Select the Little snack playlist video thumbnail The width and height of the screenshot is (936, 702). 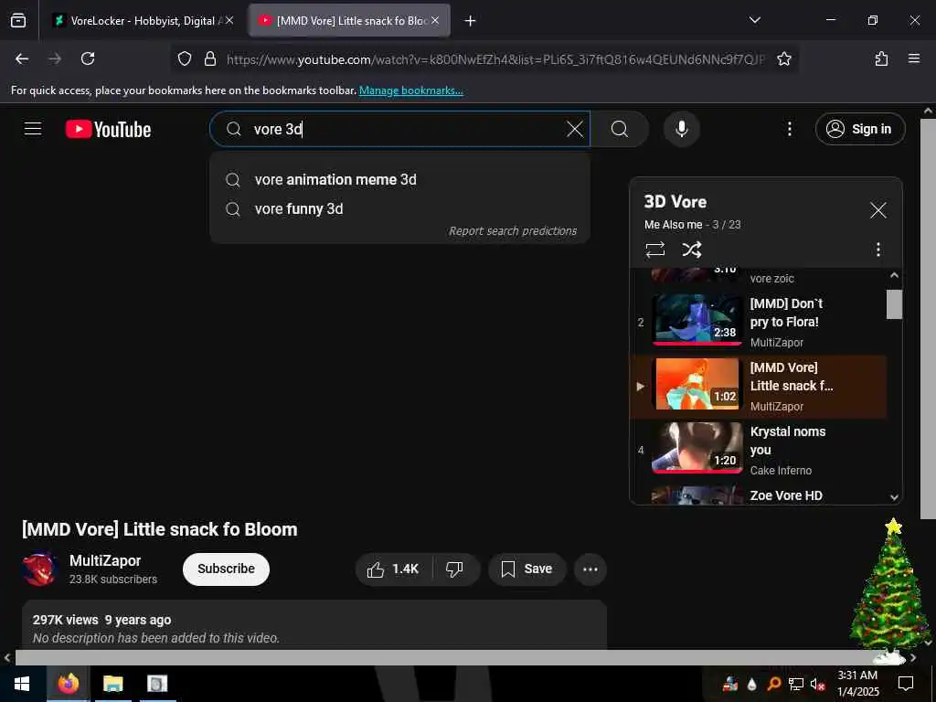(x=697, y=384)
